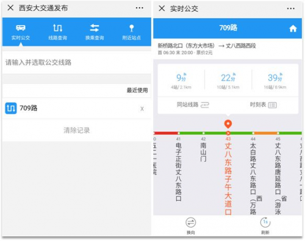Remove 709路 from recent list with X
The width and height of the screenshot is (305, 241).
(x=142, y=109)
